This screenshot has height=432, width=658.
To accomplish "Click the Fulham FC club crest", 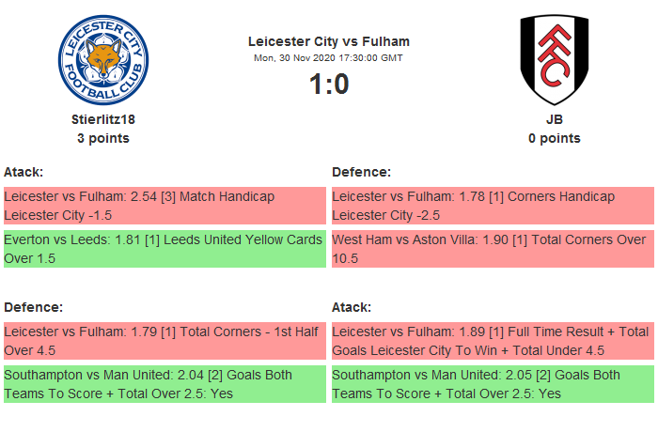I will click(x=554, y=59).
